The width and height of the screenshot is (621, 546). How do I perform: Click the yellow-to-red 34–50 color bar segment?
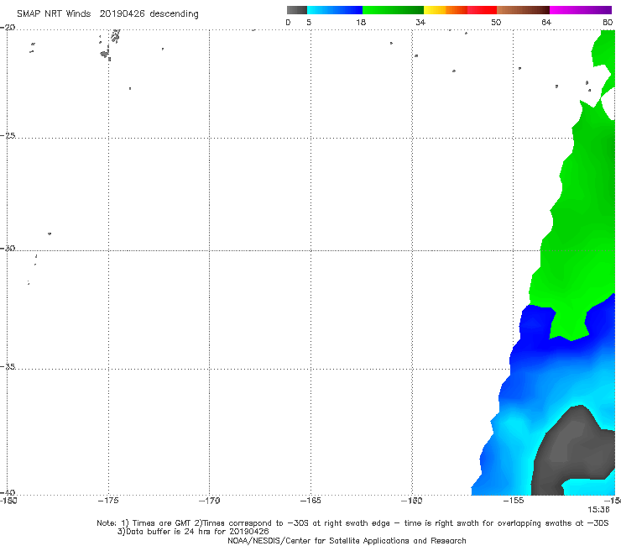point(460,10)
